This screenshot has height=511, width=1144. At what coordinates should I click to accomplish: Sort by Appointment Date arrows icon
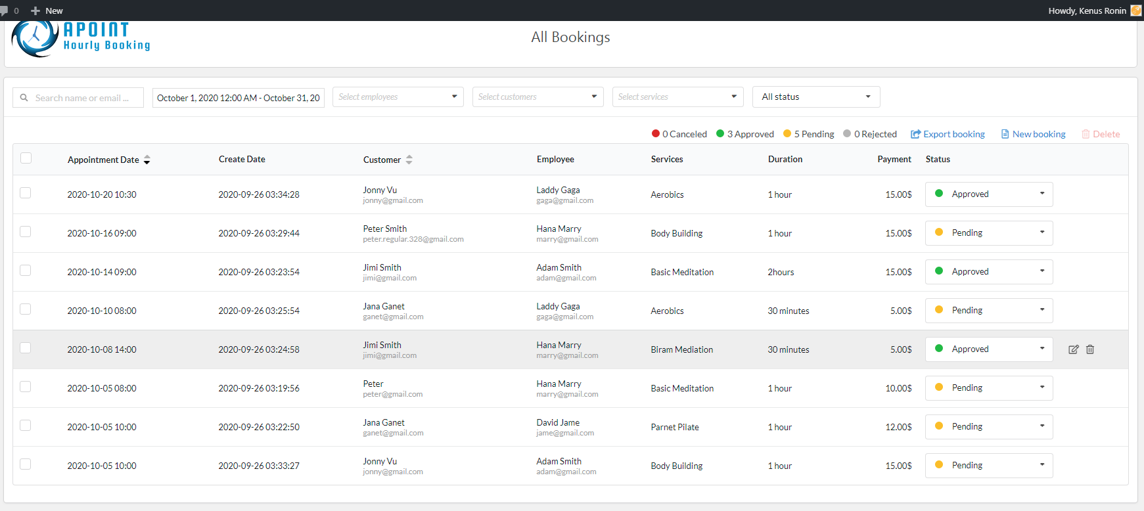[x=147, y=160]
